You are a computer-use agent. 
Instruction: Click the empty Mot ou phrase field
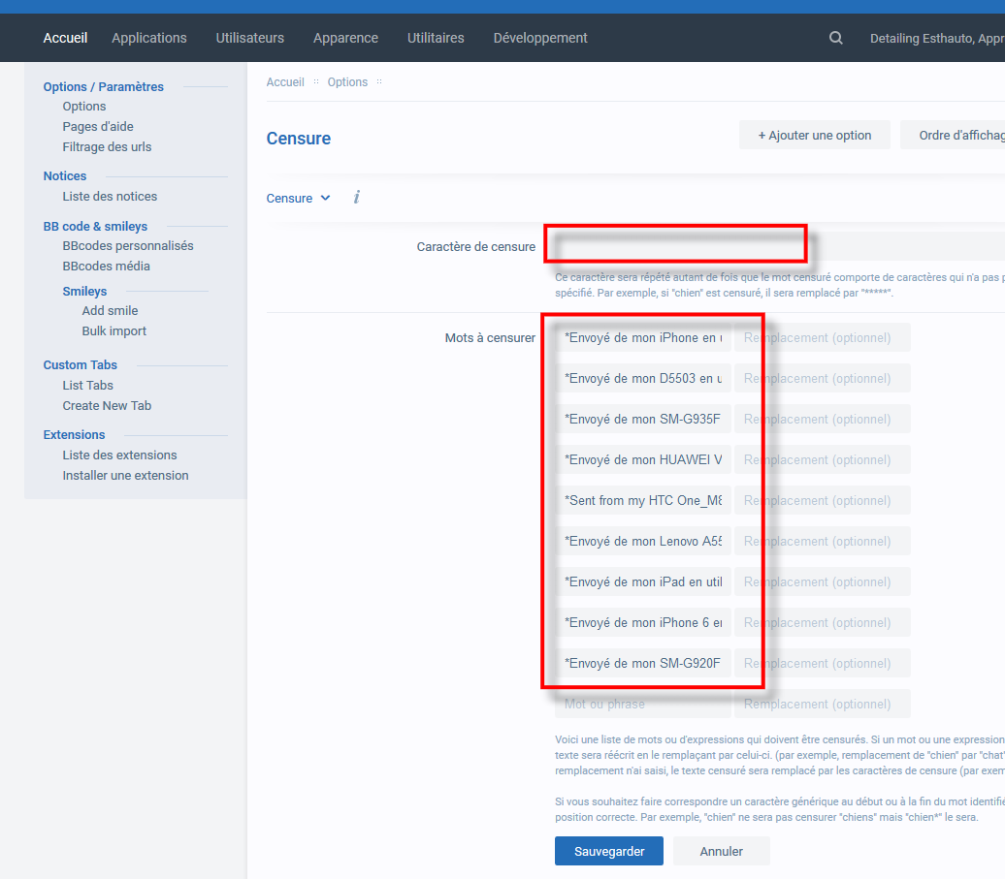pos(643,704)
